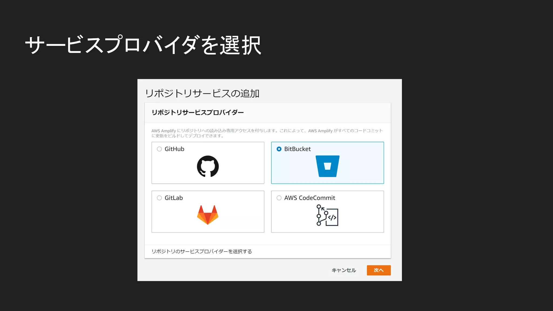The height and width of the screenshot is (311, 553).
Task: Select the GitHub radio button
Action: coord(159,149)
